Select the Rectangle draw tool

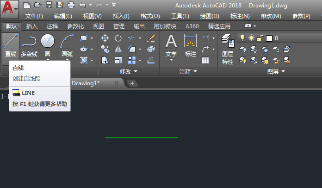84,38
